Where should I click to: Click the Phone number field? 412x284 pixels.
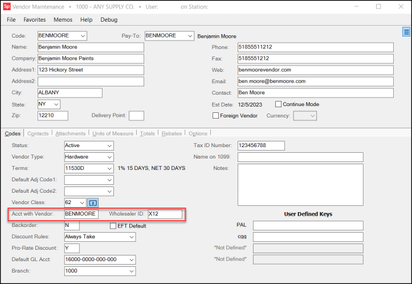pos(316,47)
